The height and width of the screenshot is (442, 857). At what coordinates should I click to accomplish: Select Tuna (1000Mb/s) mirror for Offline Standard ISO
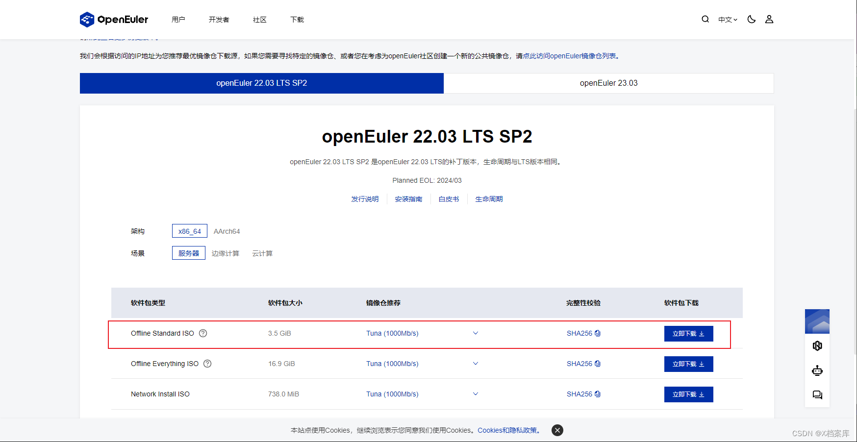[x=392, y=333]
